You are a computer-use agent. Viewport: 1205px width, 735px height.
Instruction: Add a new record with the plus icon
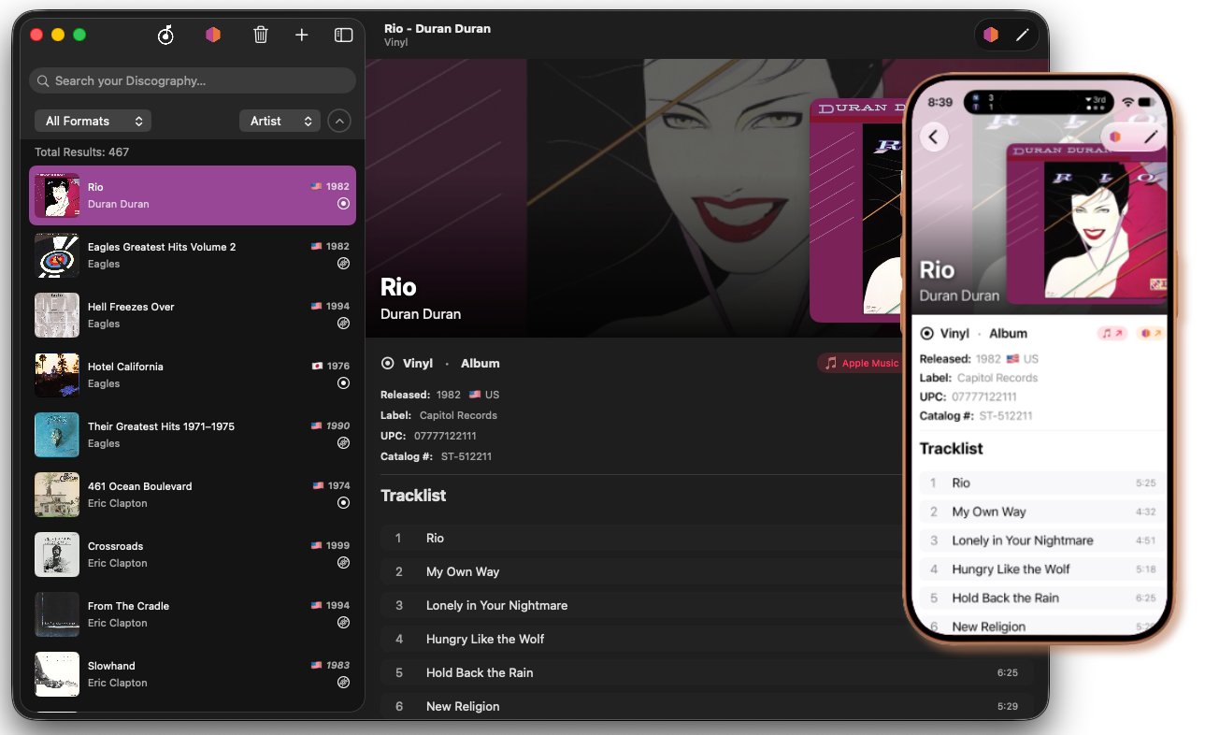[302, 35]
